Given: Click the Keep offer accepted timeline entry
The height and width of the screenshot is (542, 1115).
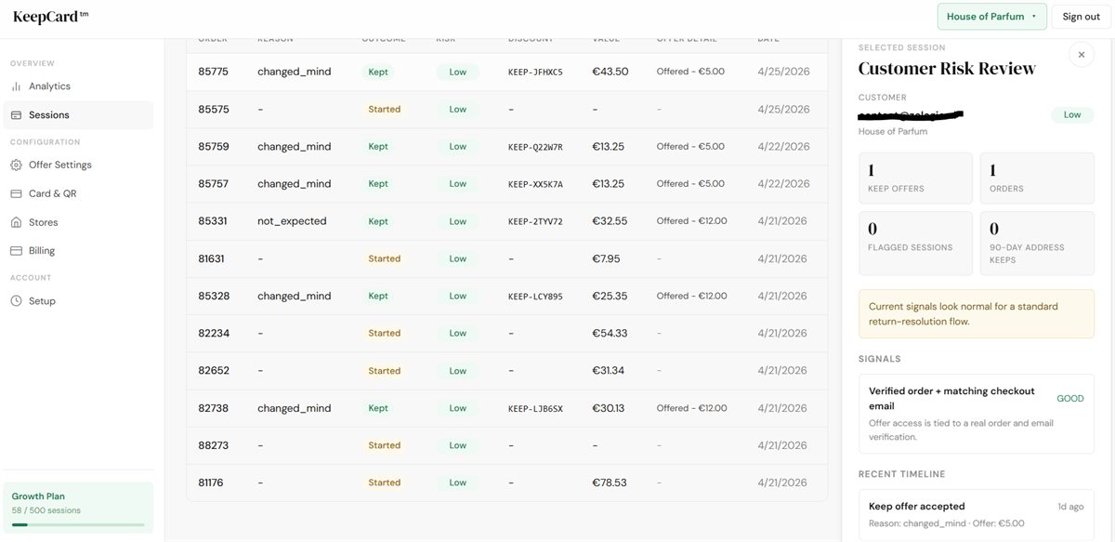Looking at the screenshot, I should (977, 514).
